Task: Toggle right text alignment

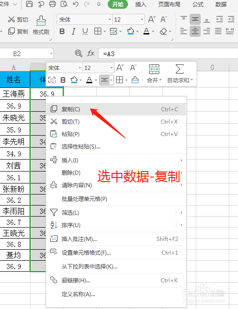Action: (x=207, y=31)
